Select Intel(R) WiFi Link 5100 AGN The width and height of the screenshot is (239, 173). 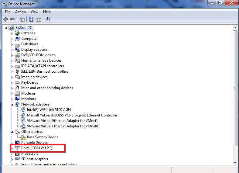[x=49, y=110]
